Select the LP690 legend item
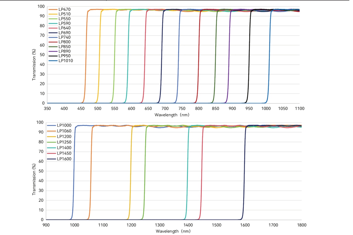This screenshot has width=353, height=235. point(60,33)
